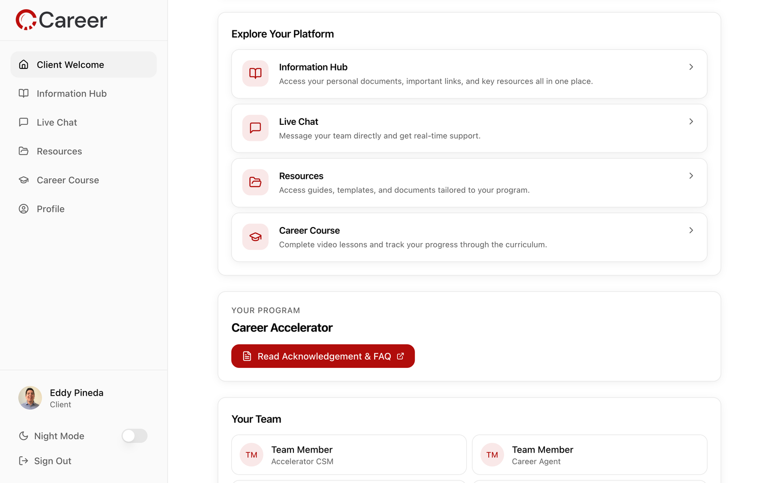The width and height of the screenshot is (771, 483).
Task: Click the TM avatar for Accelerator CSM
Action: click(251, 455)
